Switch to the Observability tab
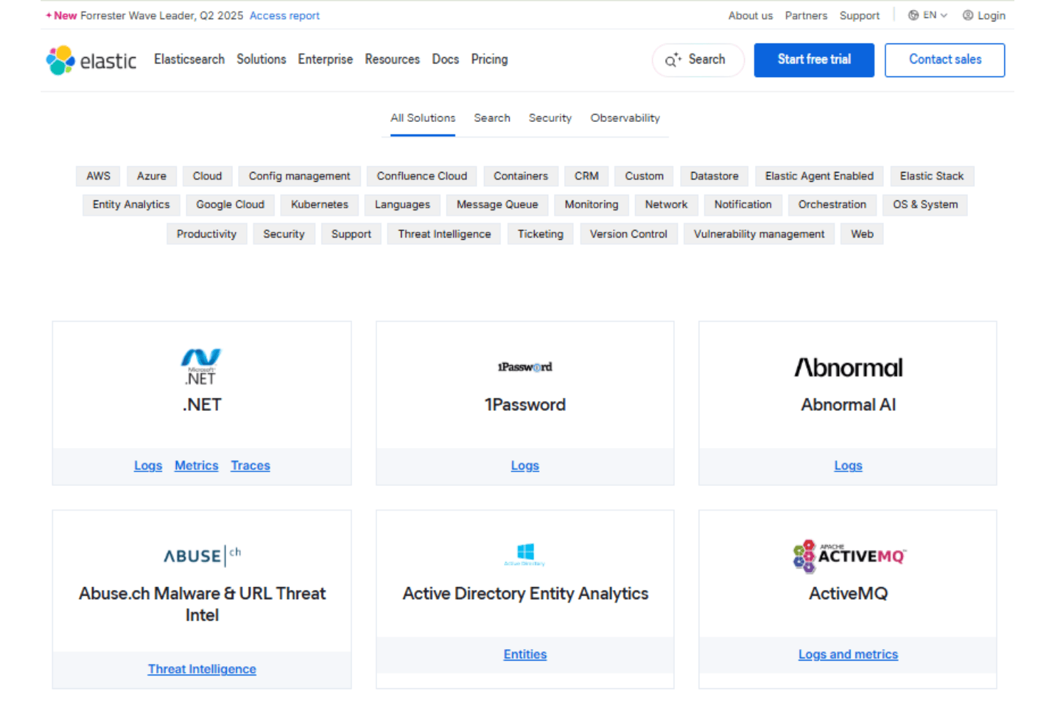Screen dimensions: 1055x704 click(625, 118)
